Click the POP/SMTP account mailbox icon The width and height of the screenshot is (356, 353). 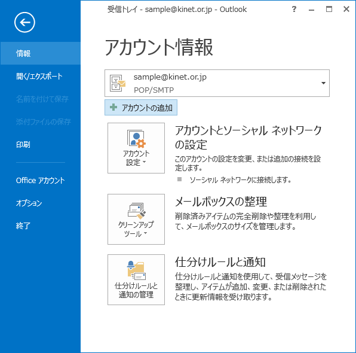(x=118, y=83)
